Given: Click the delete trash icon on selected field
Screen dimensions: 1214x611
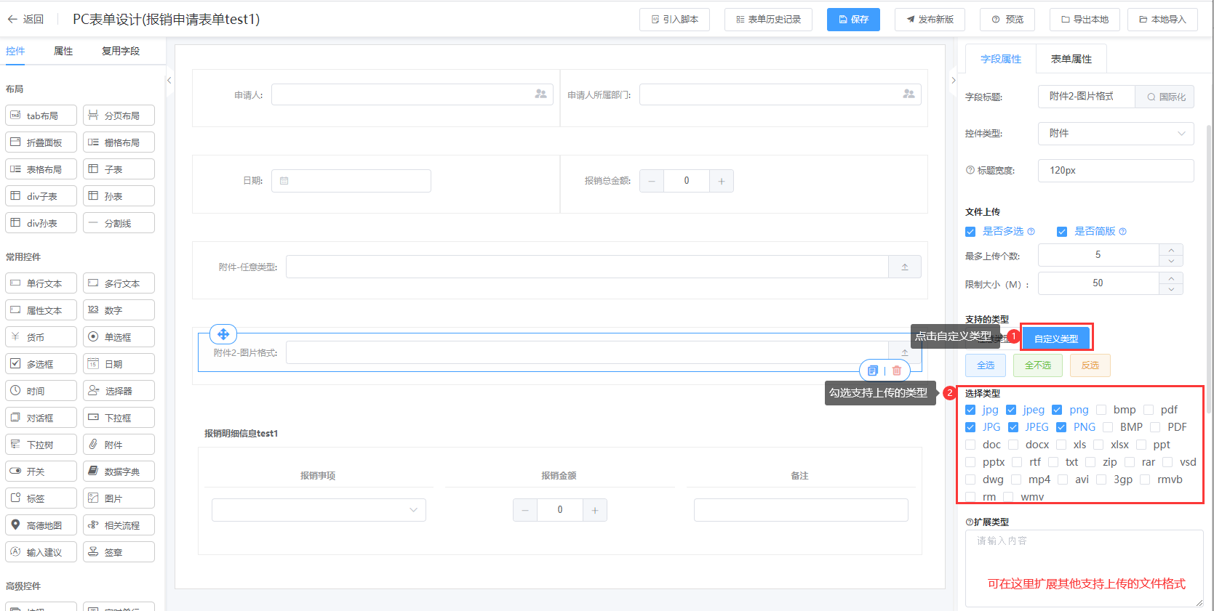Looking at the screenshot, I should tap(897, 371).
